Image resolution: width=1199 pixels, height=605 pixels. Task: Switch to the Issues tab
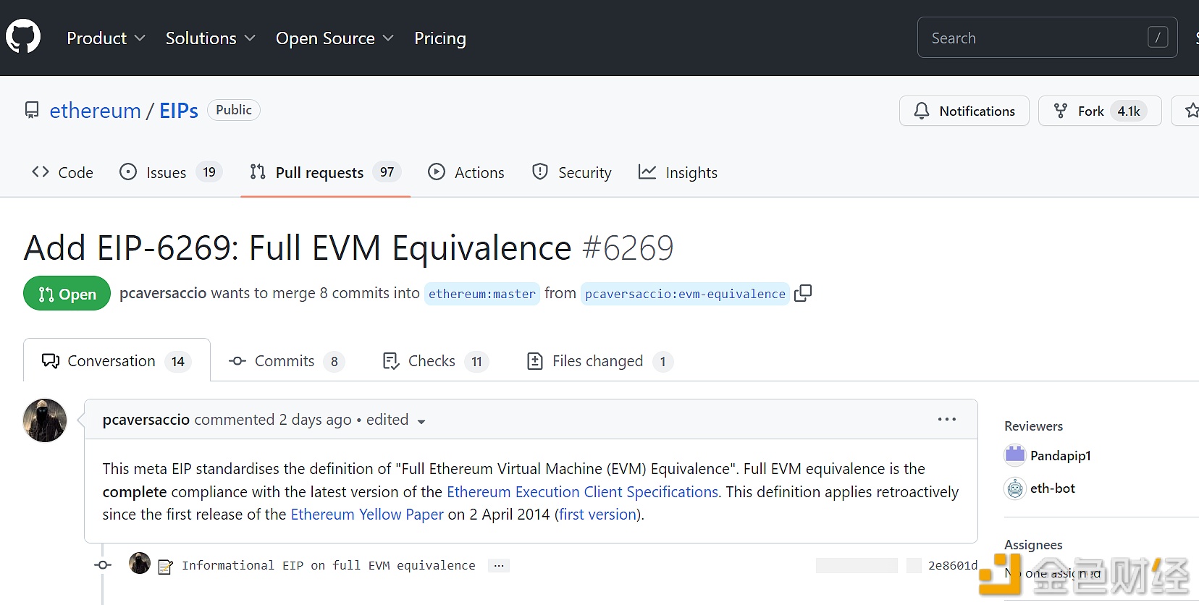point(170,172)
